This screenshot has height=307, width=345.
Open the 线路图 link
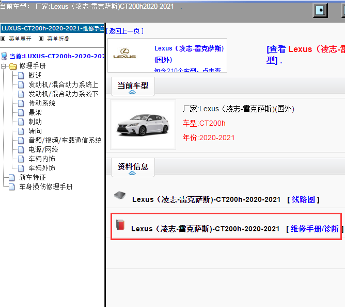(303, 199)
